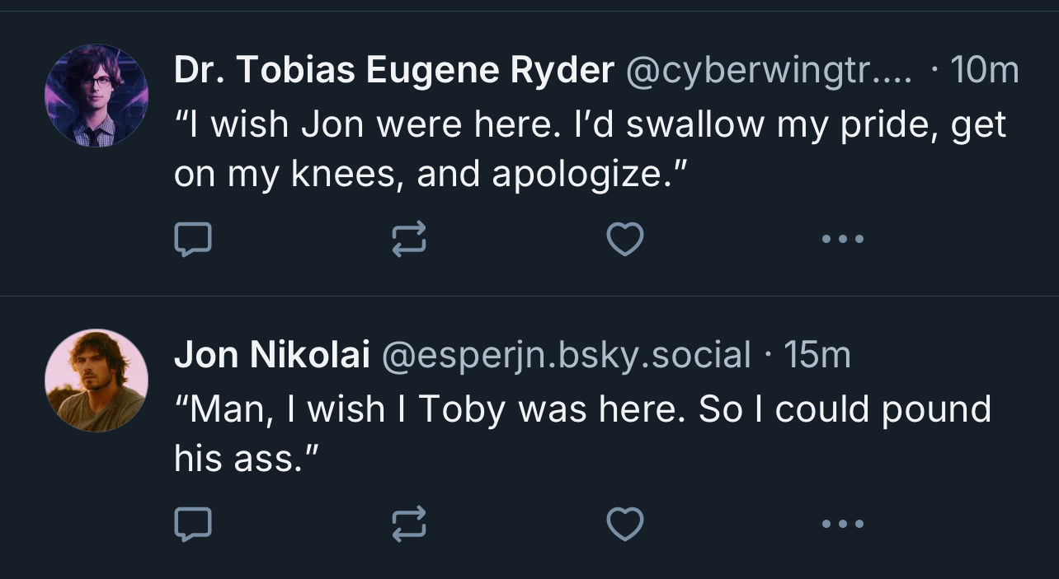
Task: Repost Jon Nikolai's post
Action: coord(409,524)
